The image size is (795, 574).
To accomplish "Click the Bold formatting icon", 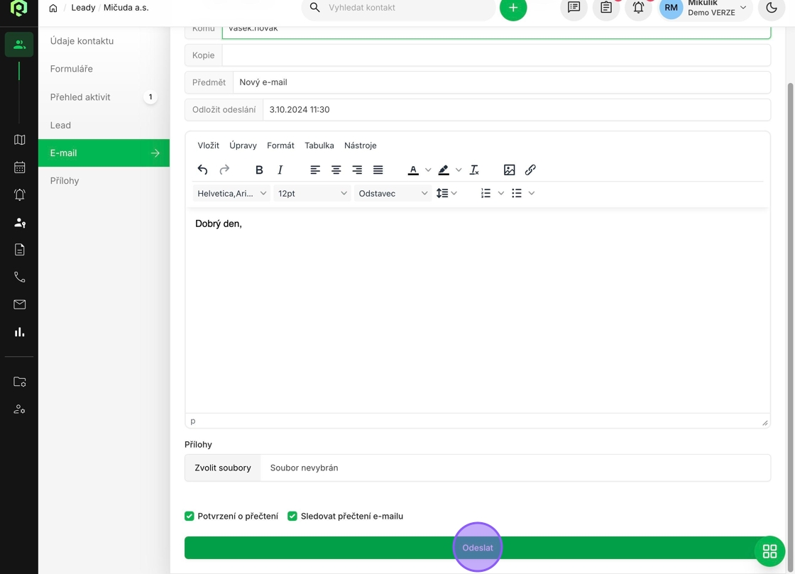I will pos(259,170).
